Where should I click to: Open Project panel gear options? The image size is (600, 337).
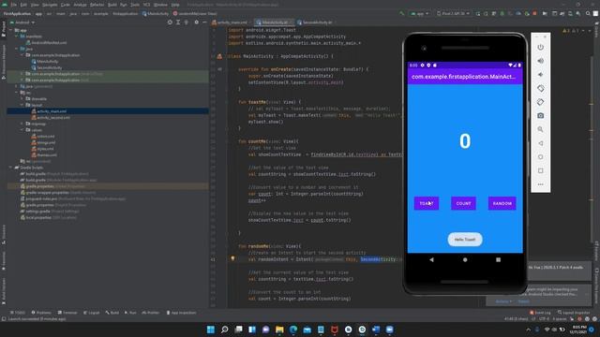[x=196, y=22]
